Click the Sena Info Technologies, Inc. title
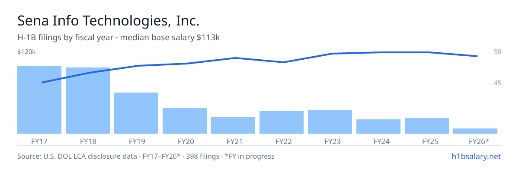The image size is (519, 173). click(x=108, y=20)
